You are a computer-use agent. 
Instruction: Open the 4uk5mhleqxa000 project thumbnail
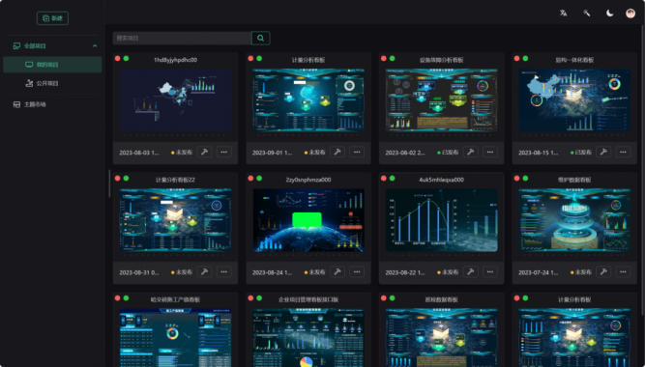click(441, 220)
